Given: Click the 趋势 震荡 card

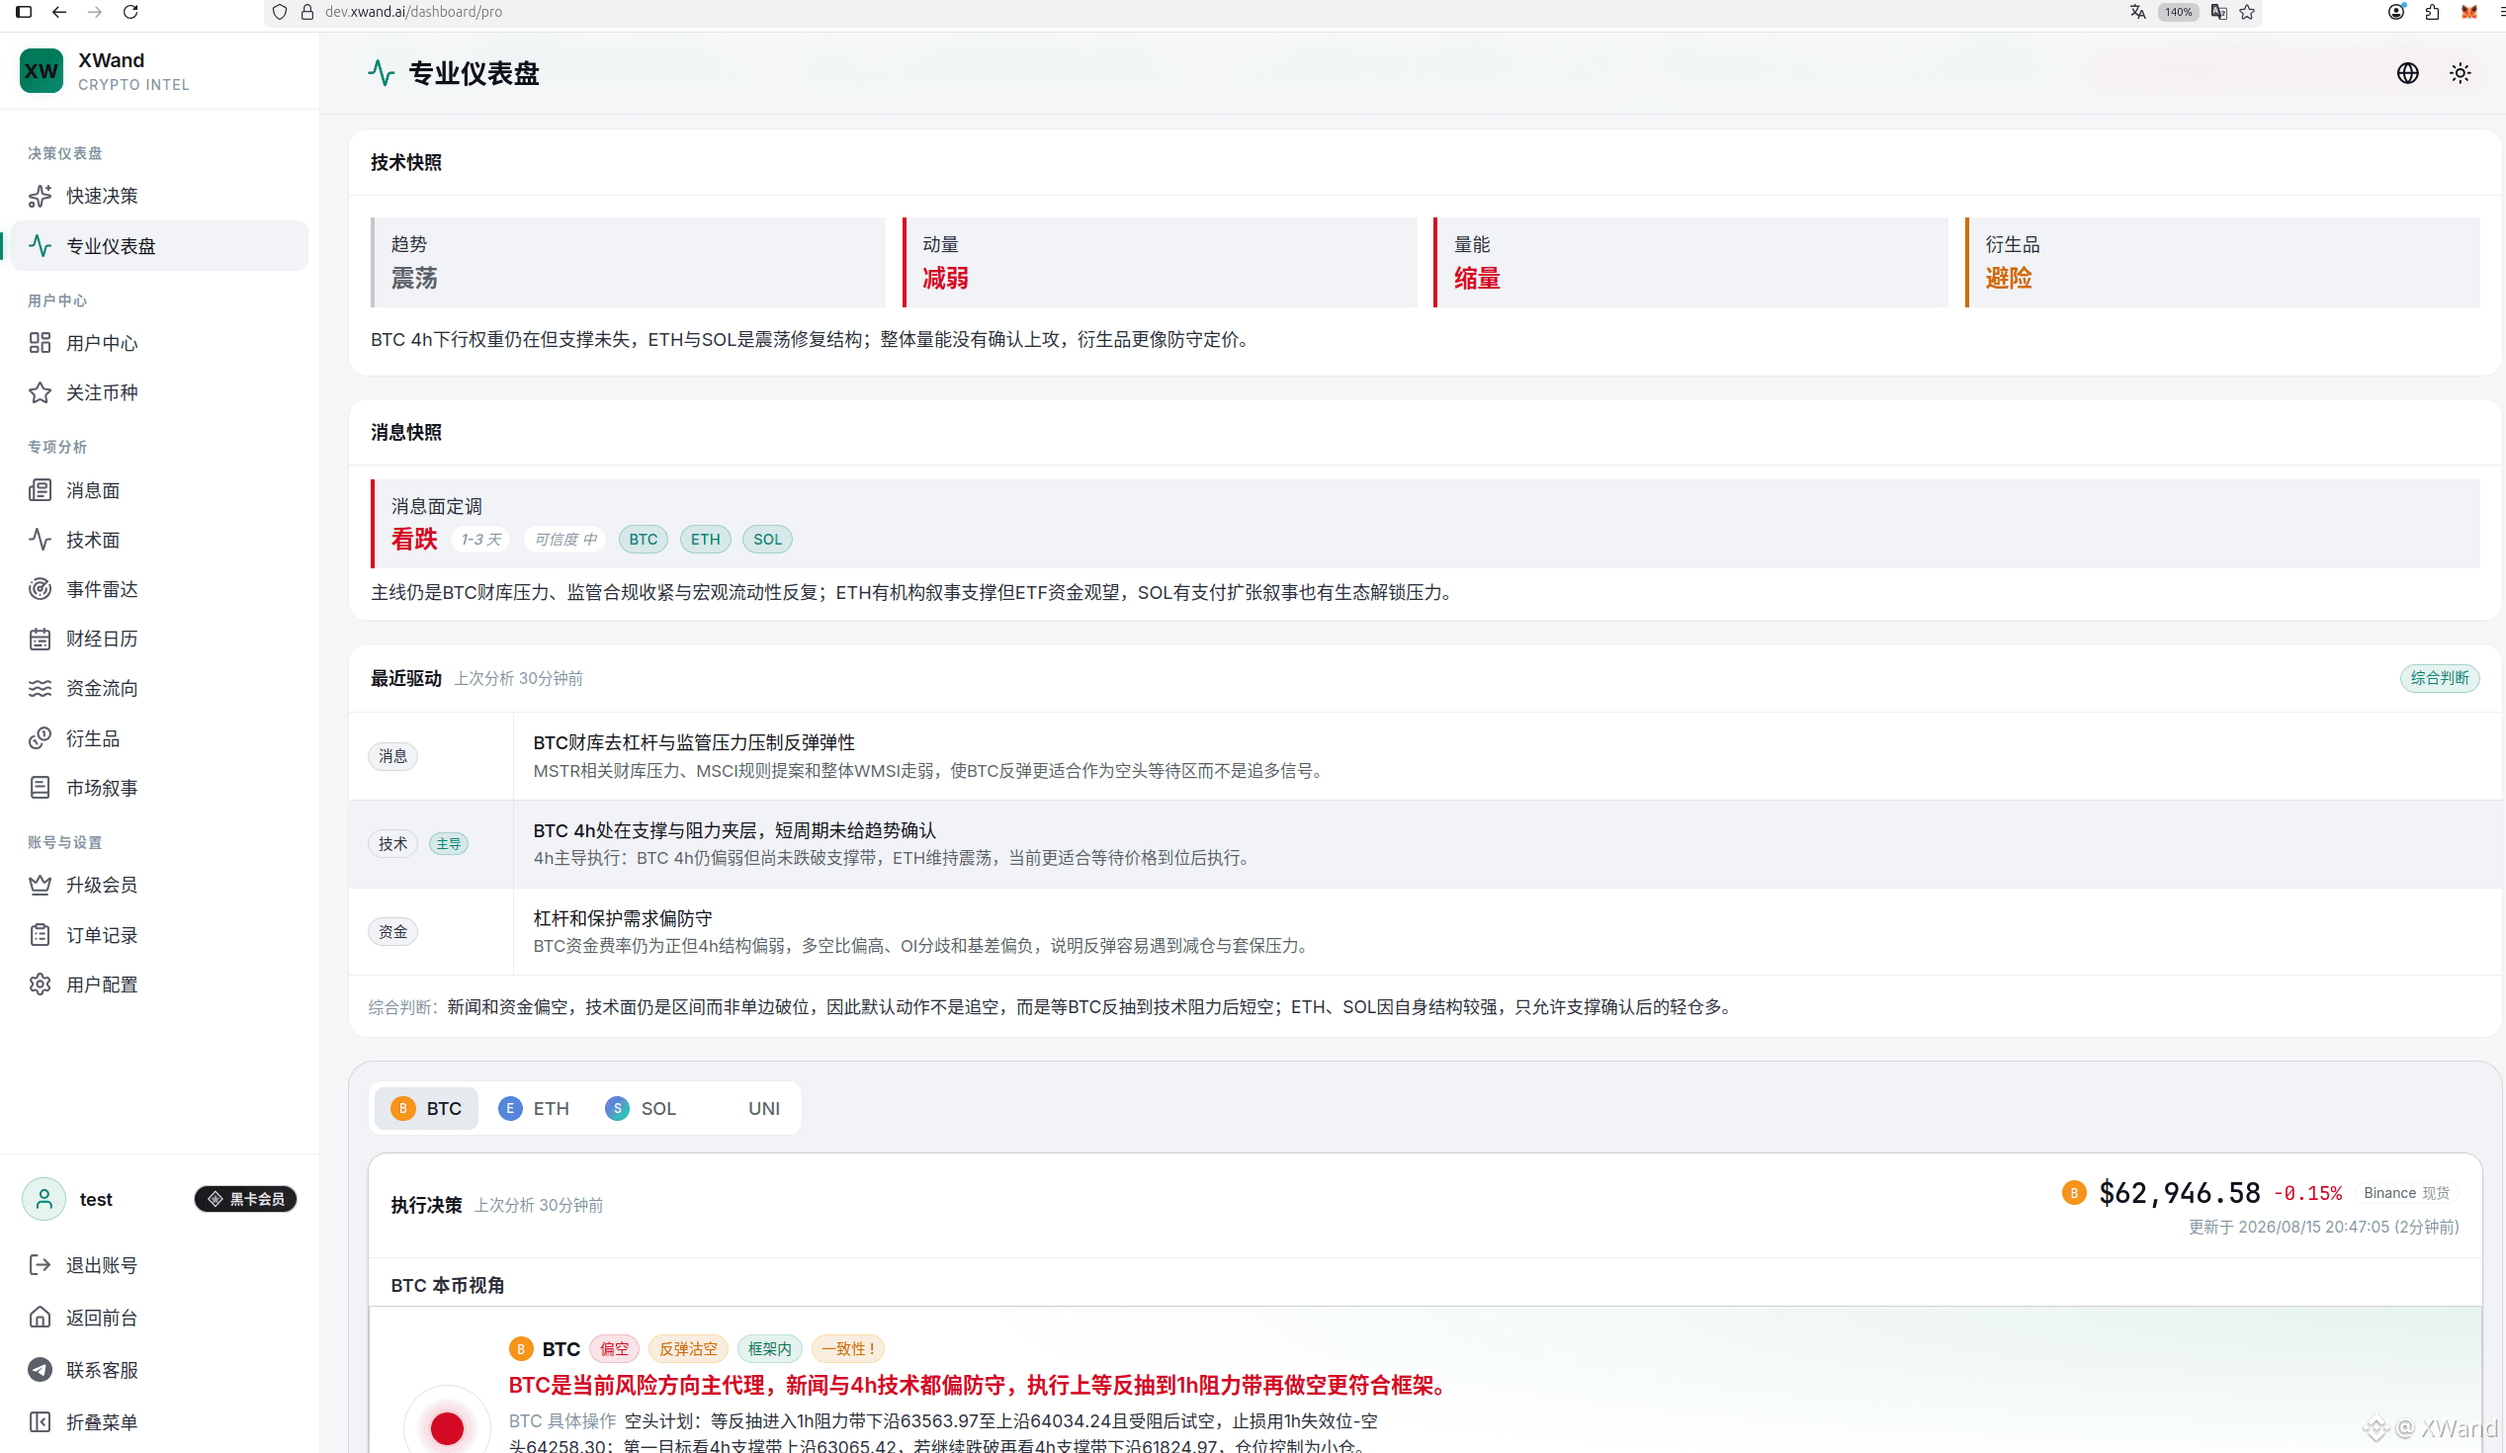Looking at the screenshot, I should tap(628, 263).
